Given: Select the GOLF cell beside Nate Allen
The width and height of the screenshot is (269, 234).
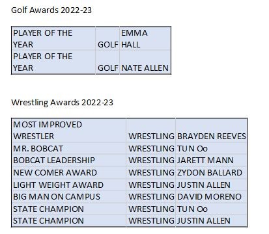Looking at the screenshot, I should pos(107,62).
